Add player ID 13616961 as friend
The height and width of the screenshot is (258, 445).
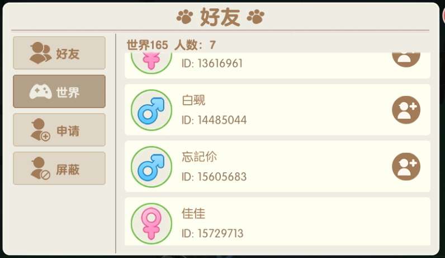click(x=406, y=60)
